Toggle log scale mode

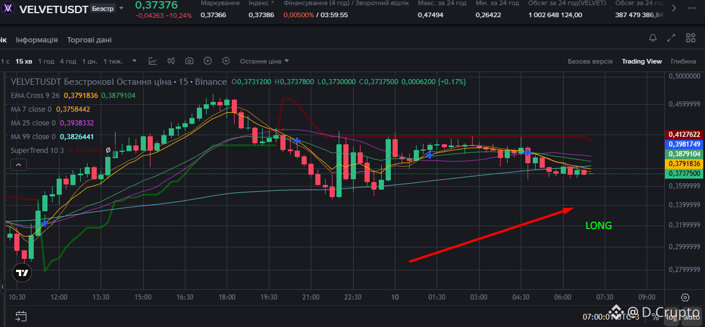click(672, 316)
